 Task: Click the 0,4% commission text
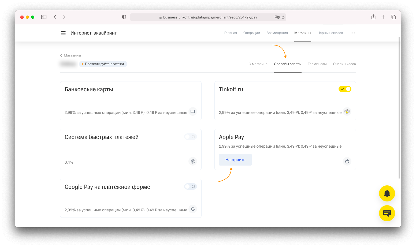(x=69, y=162)
